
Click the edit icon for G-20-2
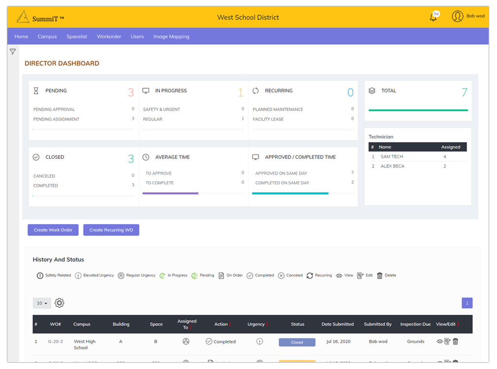[x=447, y=341]
